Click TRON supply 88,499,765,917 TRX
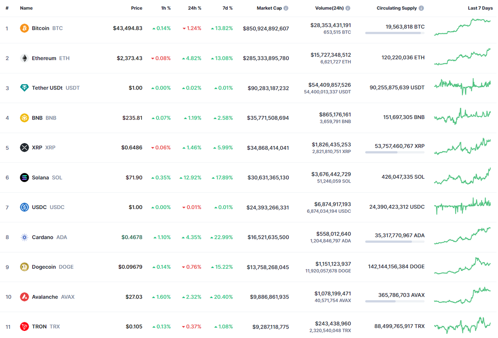This screenshot has height=338, width=498. coord(400,326)
